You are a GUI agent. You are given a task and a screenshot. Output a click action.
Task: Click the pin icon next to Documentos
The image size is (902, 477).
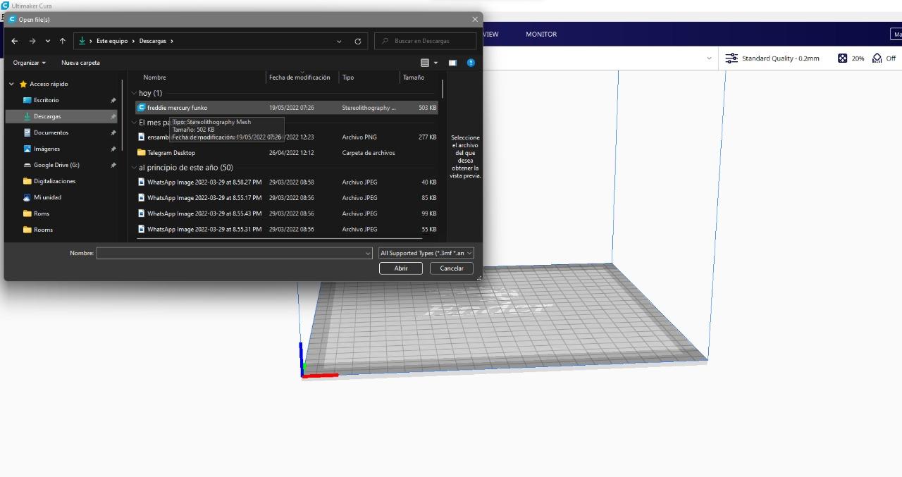(113, 132)
